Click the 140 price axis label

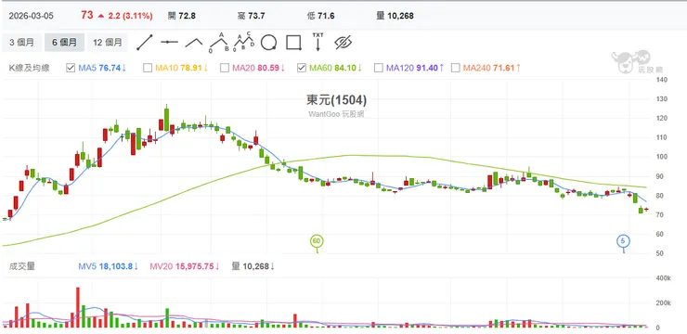[x=661, y=80]
